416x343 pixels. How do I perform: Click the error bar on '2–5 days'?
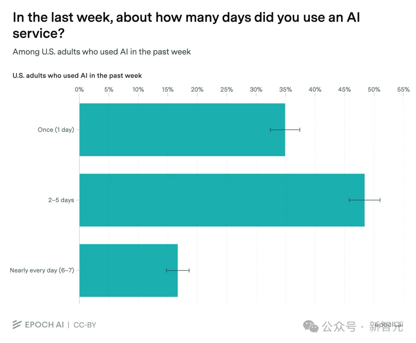coord(364,200)
